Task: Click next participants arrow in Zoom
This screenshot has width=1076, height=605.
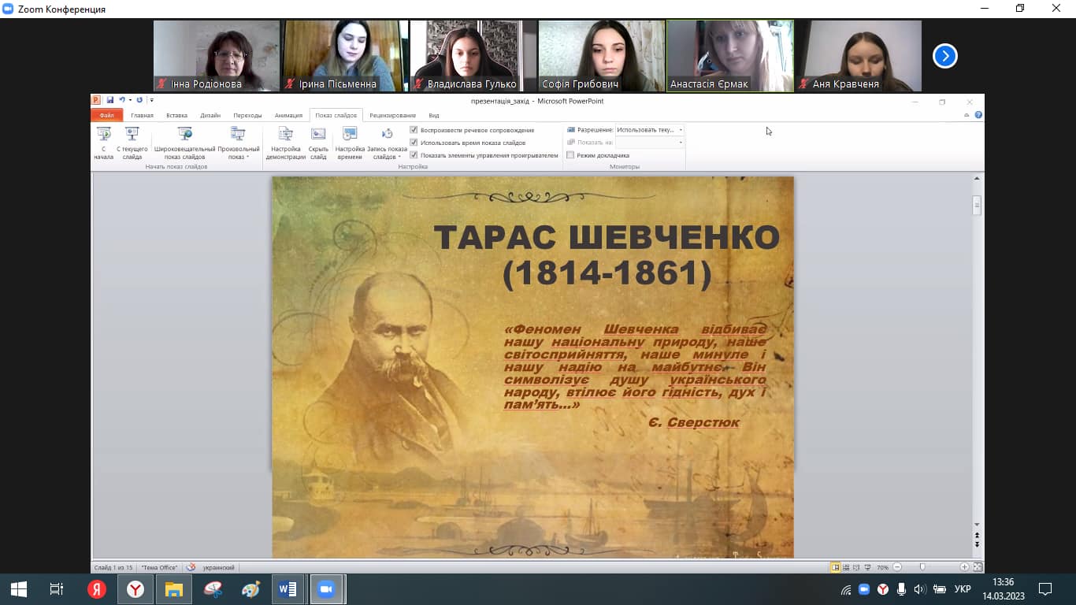Action: click(944, 56)
